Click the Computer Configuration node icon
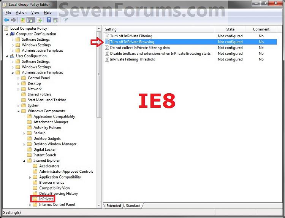The image size is (285, 218). (x=12, y=34)
